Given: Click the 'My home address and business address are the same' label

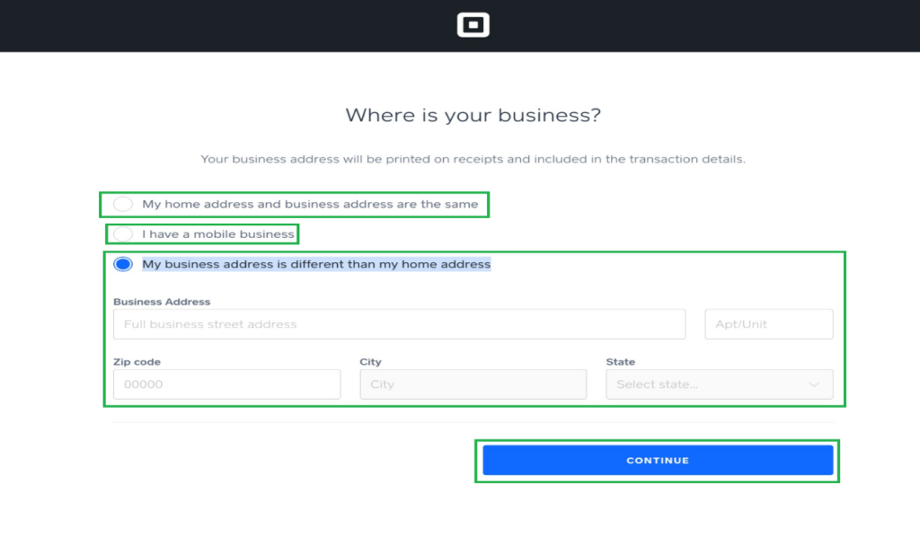Looking at the screenshot, I should tap(310, 204).
